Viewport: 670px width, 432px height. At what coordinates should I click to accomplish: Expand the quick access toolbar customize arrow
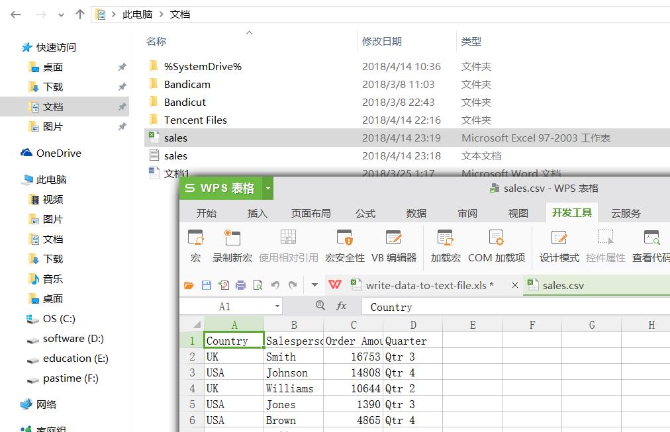(314, 284)
